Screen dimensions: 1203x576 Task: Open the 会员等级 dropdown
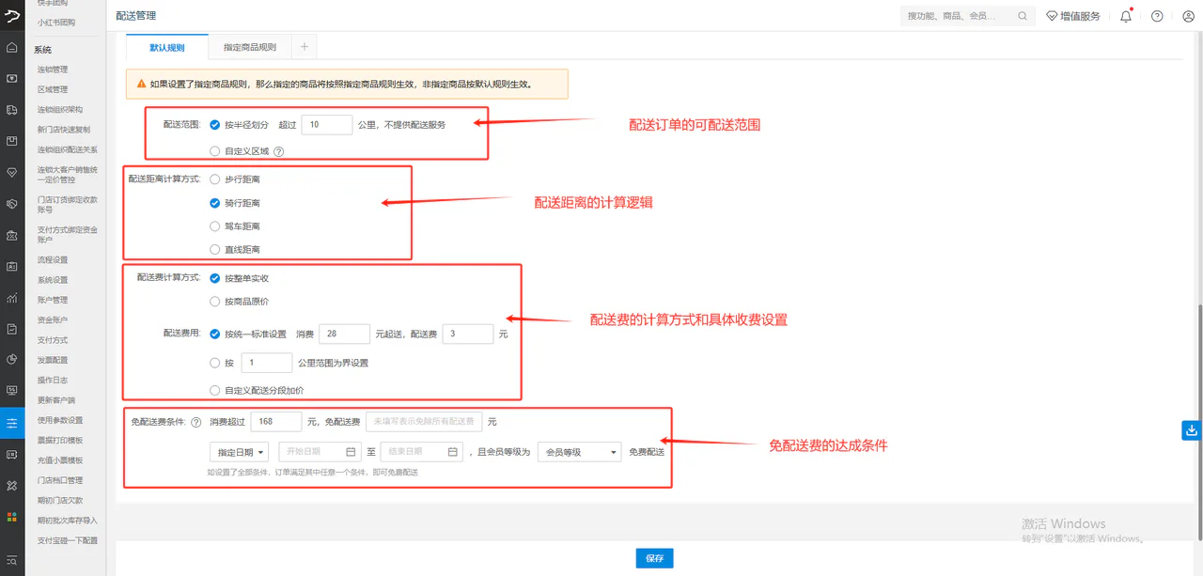click(579, 452)
